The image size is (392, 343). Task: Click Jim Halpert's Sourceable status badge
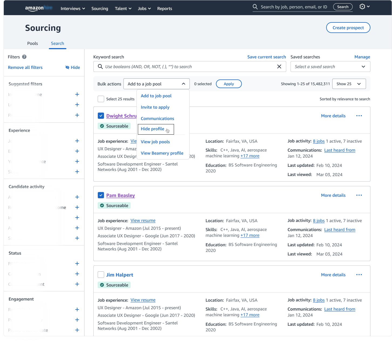[x=114, y=285]
